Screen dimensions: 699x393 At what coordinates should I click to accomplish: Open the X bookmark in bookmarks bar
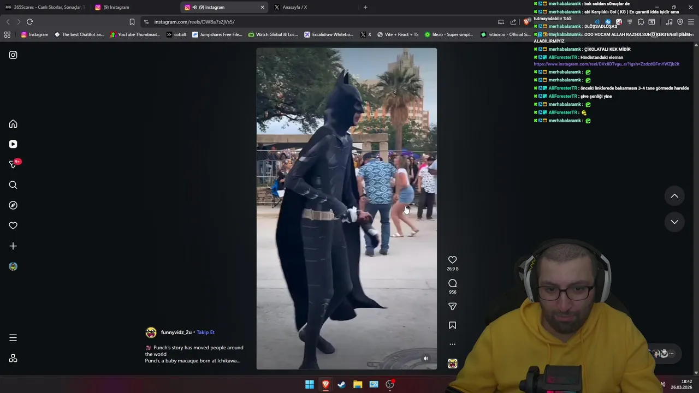(366, 34)
